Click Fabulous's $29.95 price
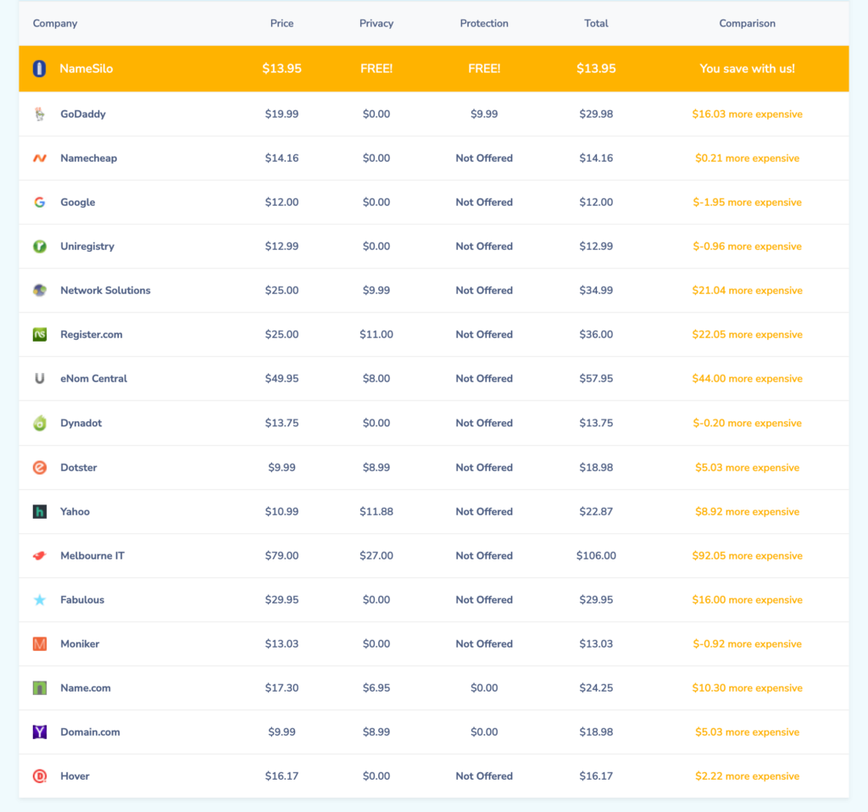Image resolution: width=868 pixels, height=812 pixels. click(281, 599)
